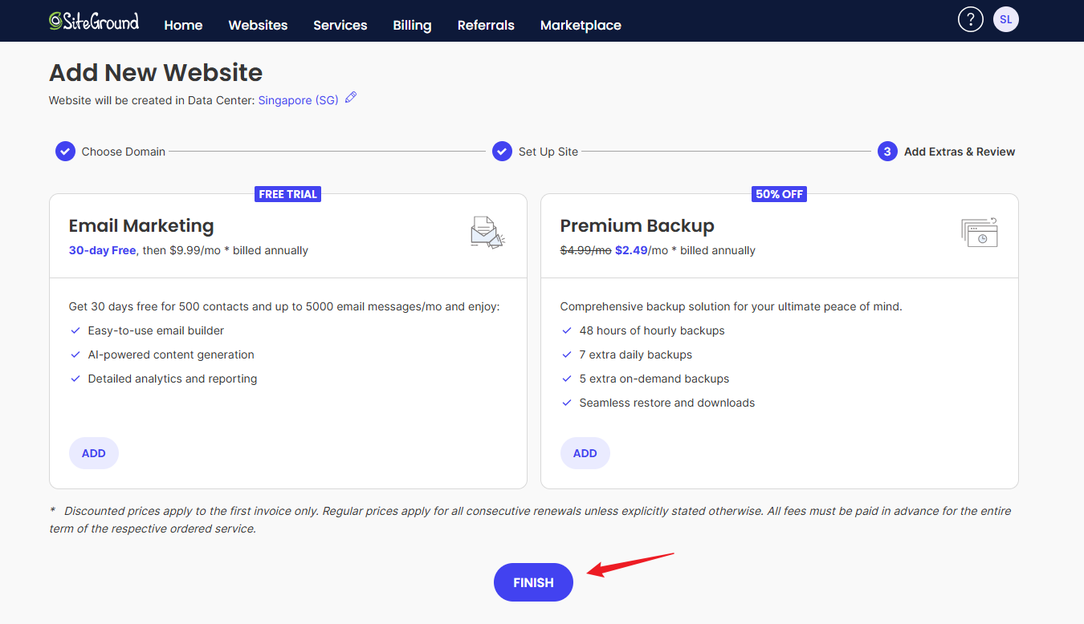
Task: Click the pencil icon to edit data center
Action: [350, 99]
